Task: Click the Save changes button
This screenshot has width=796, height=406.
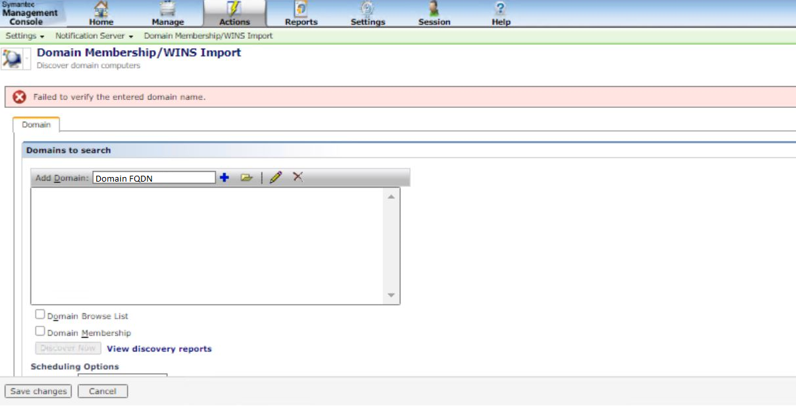Action: (38, 391)
